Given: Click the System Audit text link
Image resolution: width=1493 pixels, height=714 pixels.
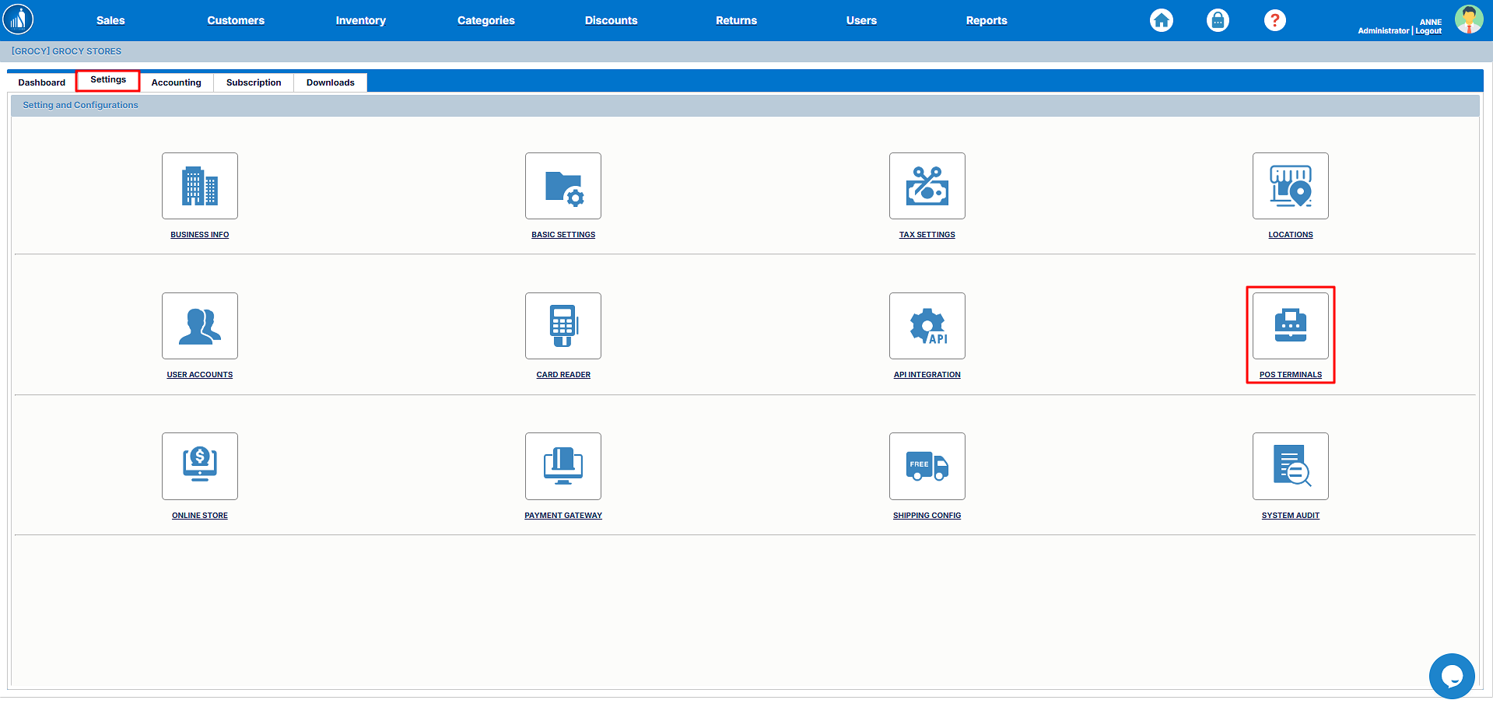Looking at the screenshot, I should tap(1290, 516).
